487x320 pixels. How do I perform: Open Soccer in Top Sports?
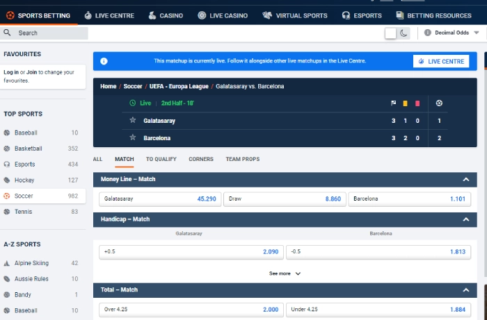tap(42, 196)
